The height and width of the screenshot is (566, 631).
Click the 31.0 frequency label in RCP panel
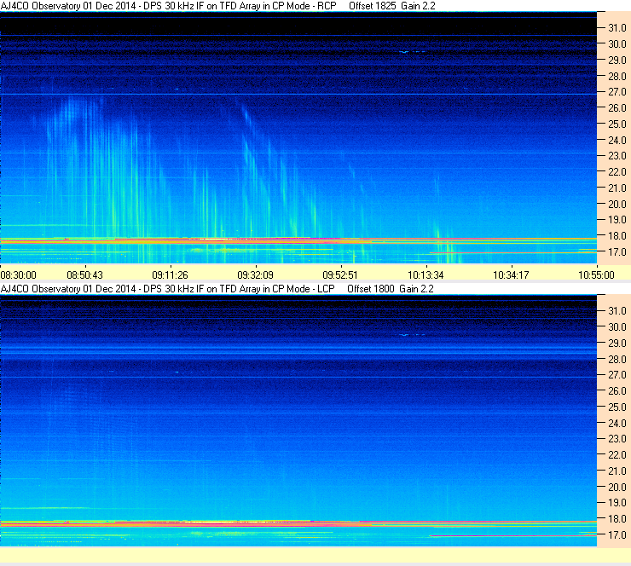(617, 27)
